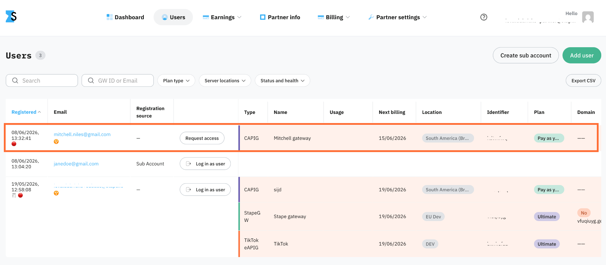Expand the Plan type filter
The width and height of the screenshot is (606, 265).
coord(176,81)
